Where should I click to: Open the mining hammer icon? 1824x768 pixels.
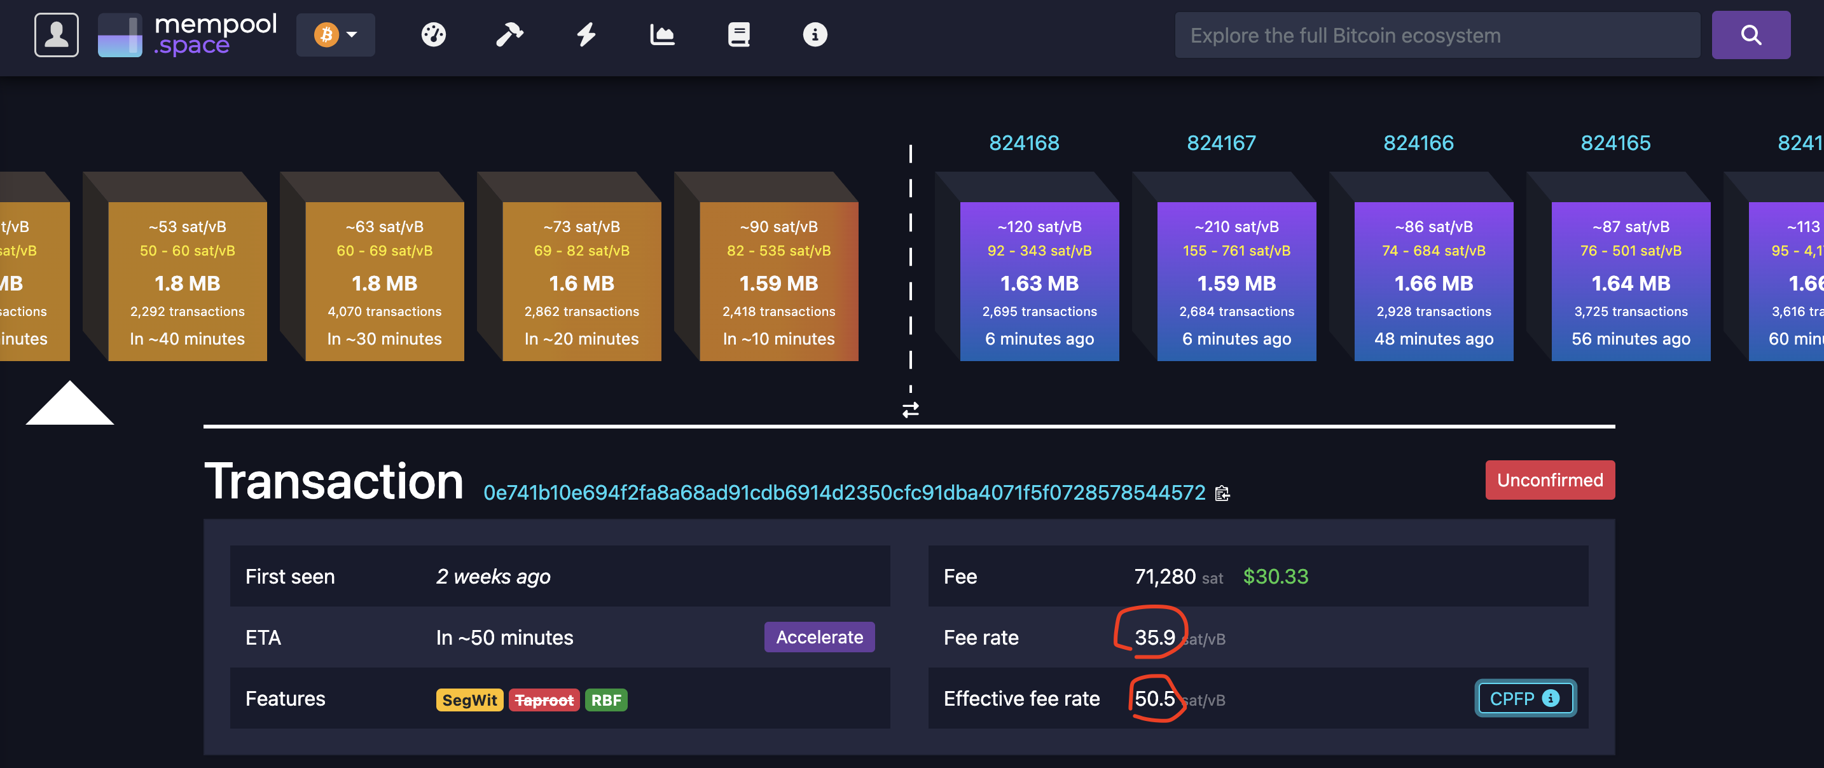pos(509,35)
